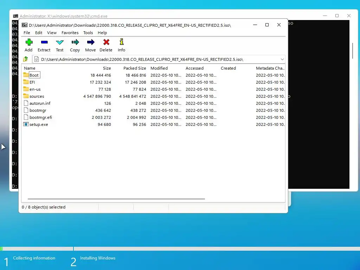This screenshot has height=270, width=360.
Task: Click packed size value 17 246 208
Action: pos(135,82)
